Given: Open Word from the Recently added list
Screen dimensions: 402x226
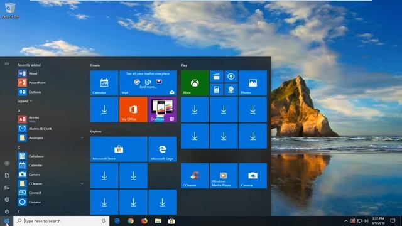Looking at the screenshot, I should click(x=50, y=73).
